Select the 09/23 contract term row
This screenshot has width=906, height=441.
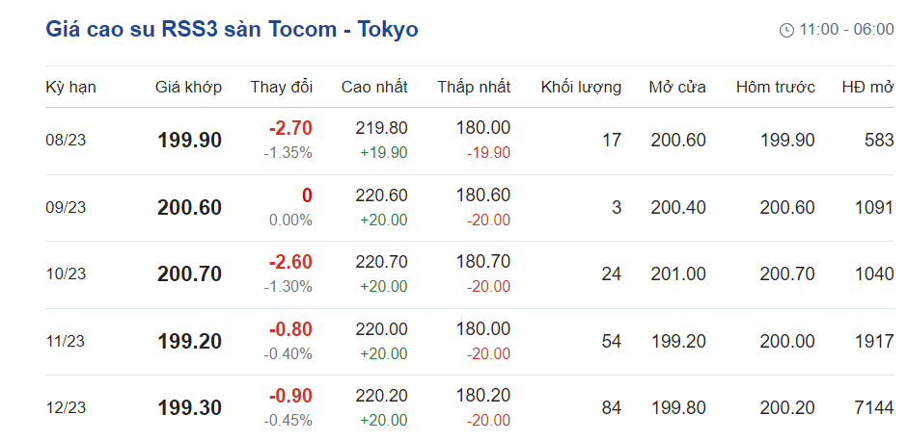point(66,207)
